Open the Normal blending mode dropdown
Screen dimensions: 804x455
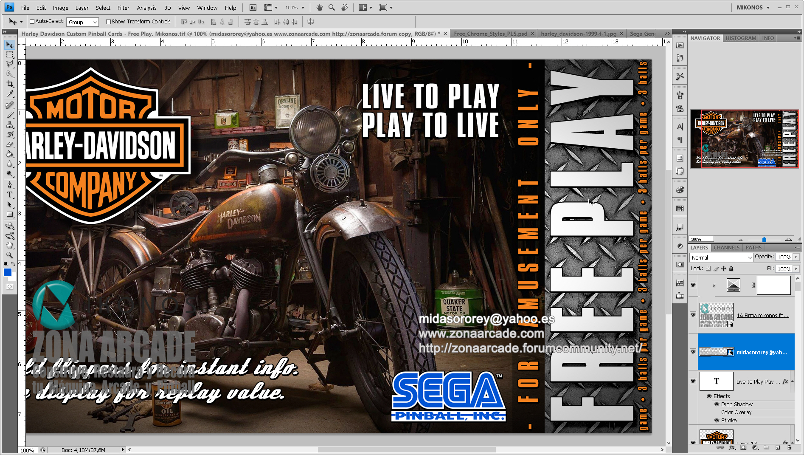[721, 257]
